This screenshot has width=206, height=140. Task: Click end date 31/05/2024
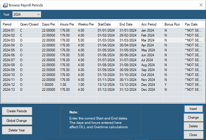pos(128,50)
